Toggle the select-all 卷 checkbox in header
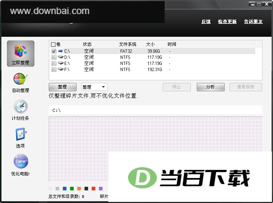273x203 pixels. click(x=53, y=44)
